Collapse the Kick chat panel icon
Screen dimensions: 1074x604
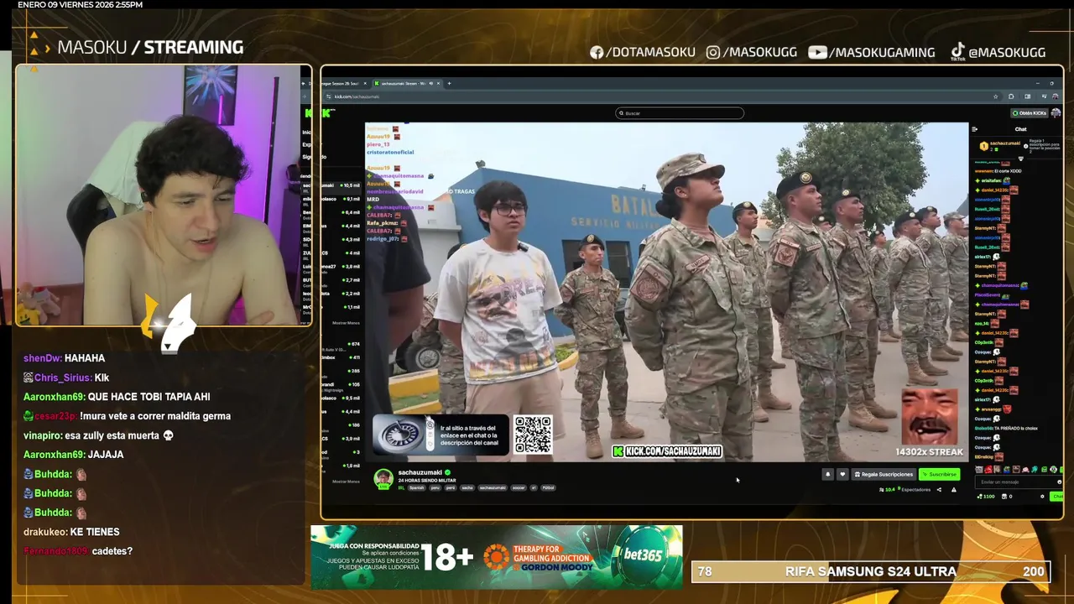[x=974, y=129]
